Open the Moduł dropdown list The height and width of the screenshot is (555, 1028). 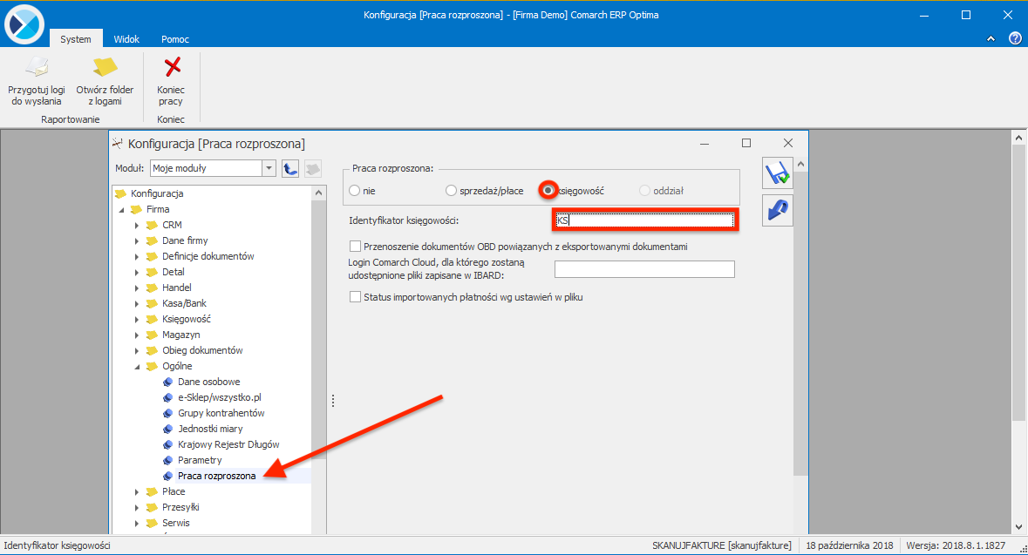coord(269,168)
